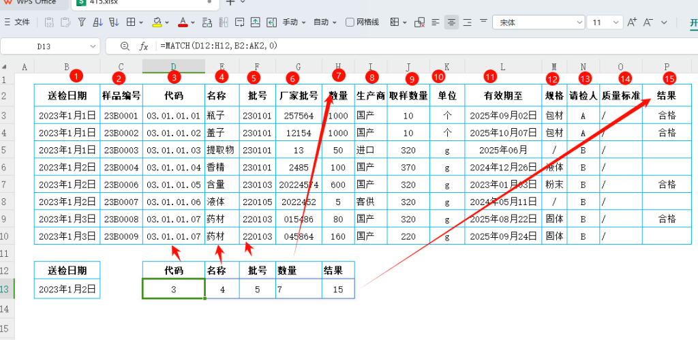Viewport: 698px width, 340px height.
Task: Click cell 提取物
Action: (x=222, y=151)
